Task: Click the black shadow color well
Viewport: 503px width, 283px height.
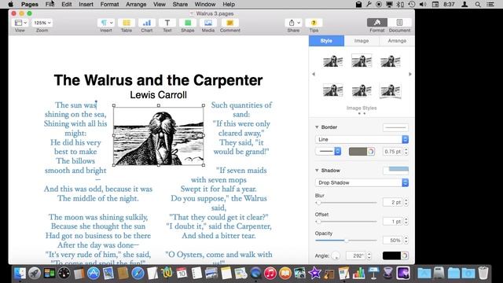Action: coord(391,255)
